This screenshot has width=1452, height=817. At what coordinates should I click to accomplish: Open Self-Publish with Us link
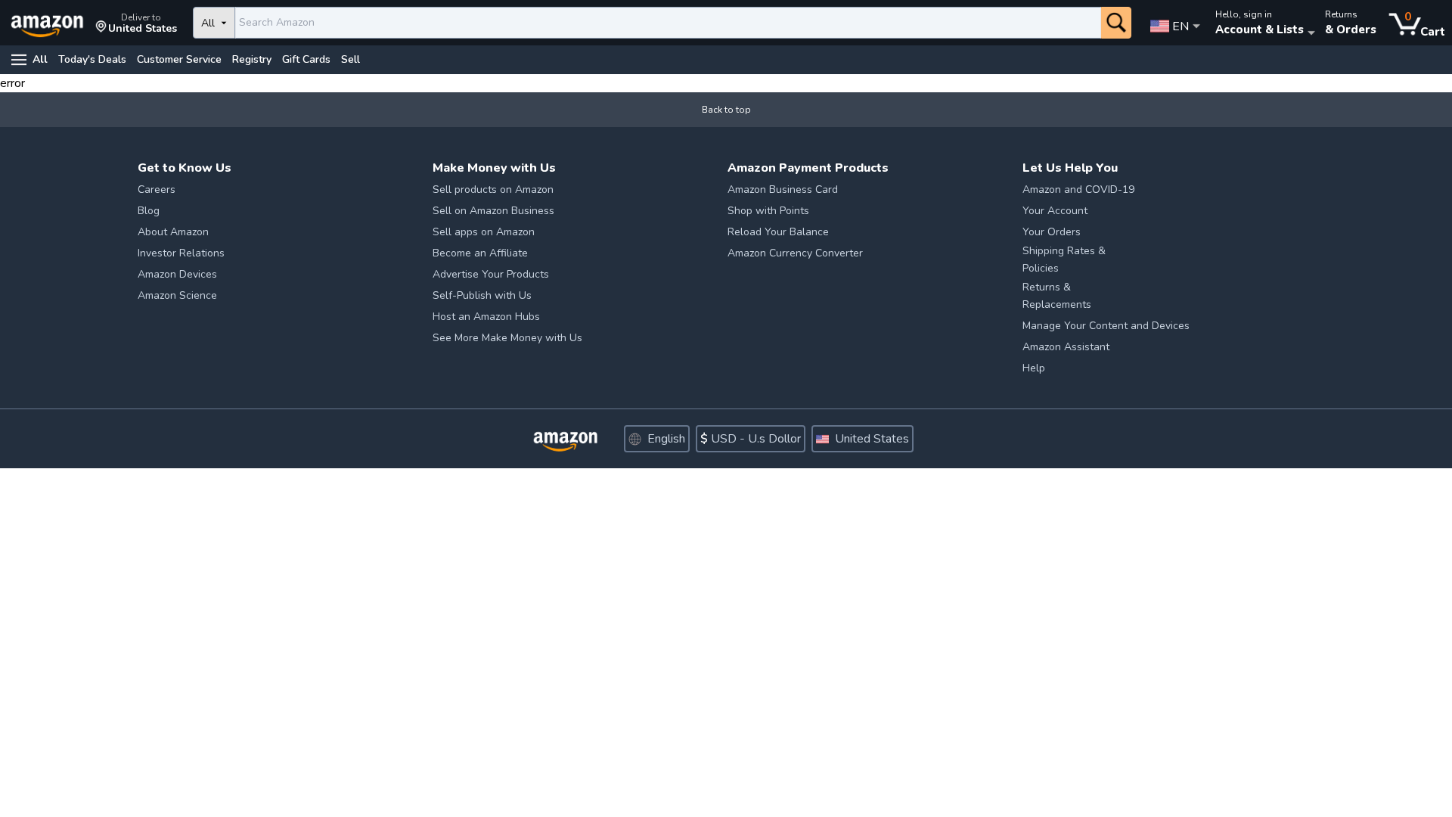point(482,296)
